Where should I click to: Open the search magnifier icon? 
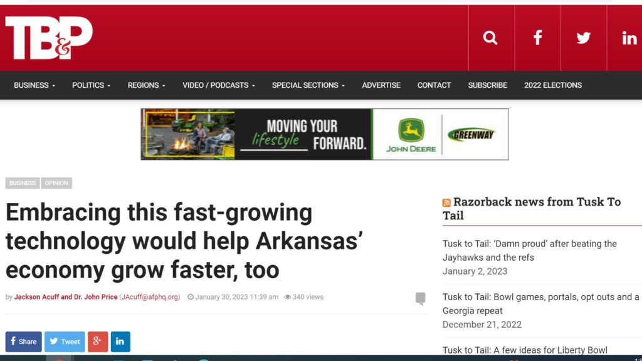click(x=490, y=38)
